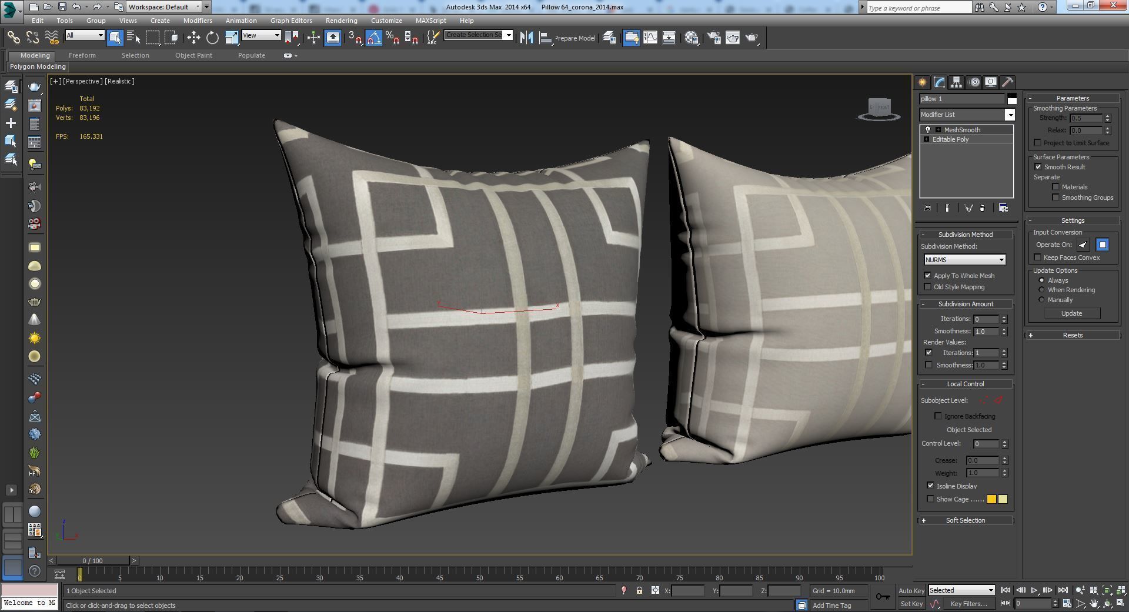Uncheck Smooth Result checkbox

(x=1038, y=167)
